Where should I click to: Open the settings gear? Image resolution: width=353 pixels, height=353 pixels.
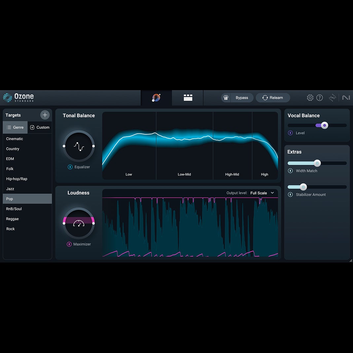pyautogui.click(x=310, y=98)
